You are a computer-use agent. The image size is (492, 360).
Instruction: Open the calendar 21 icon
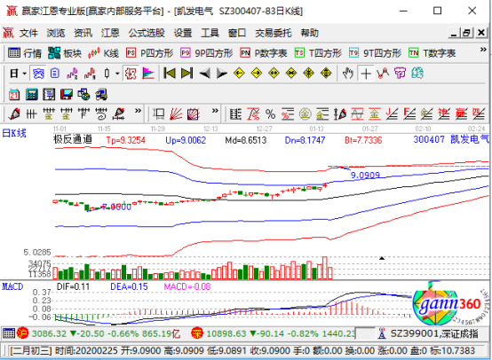14,94
